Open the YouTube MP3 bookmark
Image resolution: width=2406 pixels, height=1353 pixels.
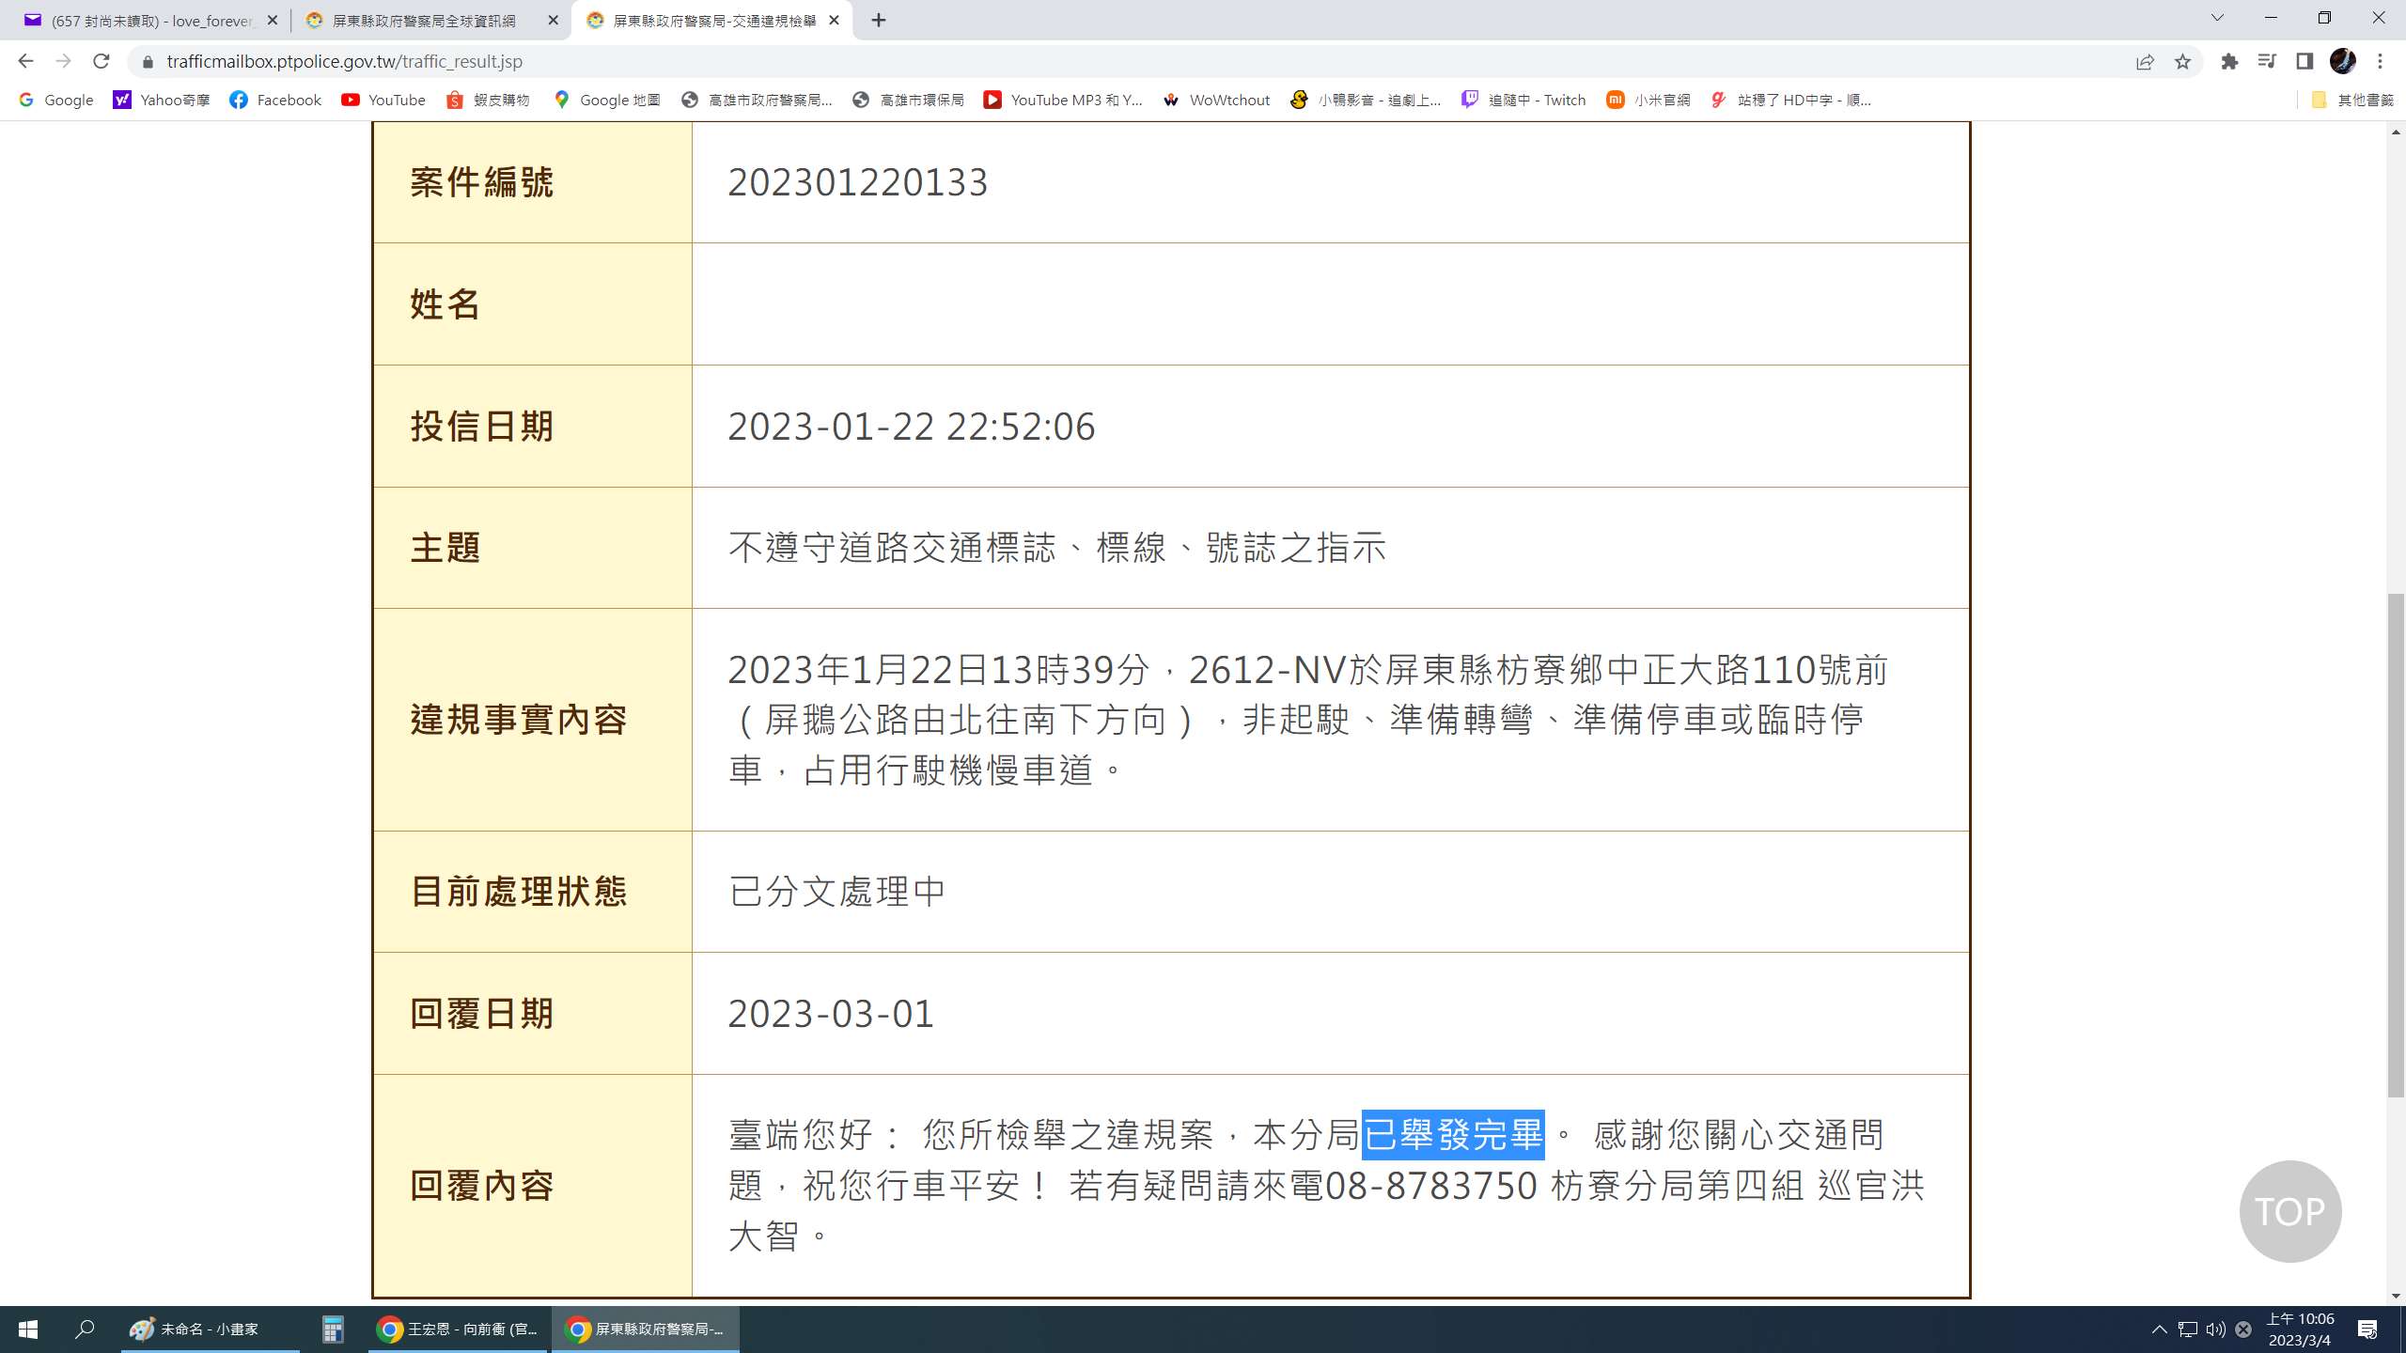point(1063,100)
